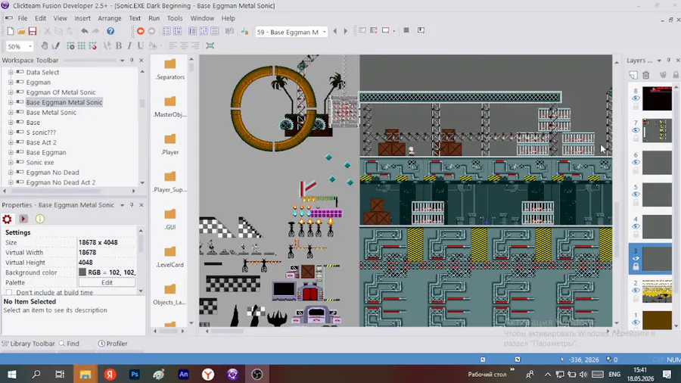Open the 50% zoom level dropdown
The width and height of the screenshot is (681, 383).
30,46
